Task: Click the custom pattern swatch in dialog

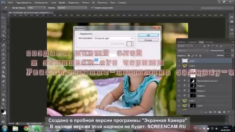Action: (x=130, y=44)
